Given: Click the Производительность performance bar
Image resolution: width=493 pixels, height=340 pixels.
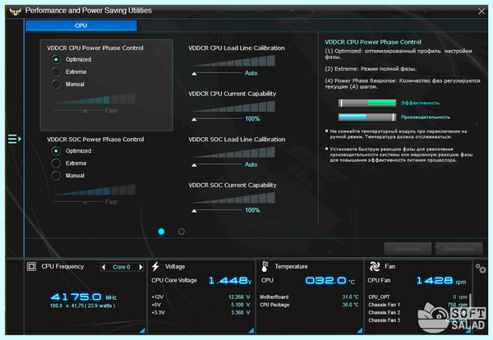Looking at the screenshot, I should 367,117.
